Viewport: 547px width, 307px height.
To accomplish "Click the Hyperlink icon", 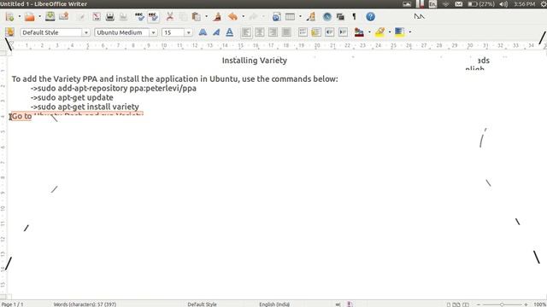I will [x=277, y=17].
